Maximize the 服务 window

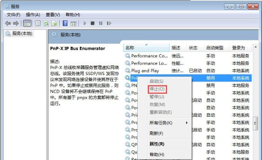pos(241,7)
